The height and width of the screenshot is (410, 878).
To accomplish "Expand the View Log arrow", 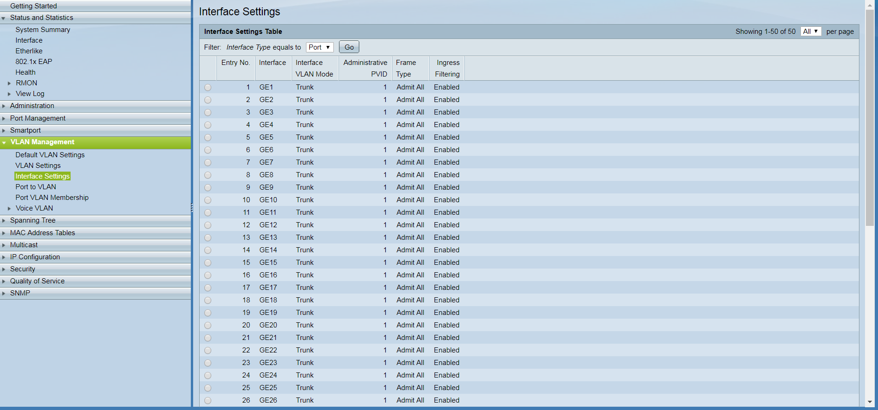I will pos(9,94).
